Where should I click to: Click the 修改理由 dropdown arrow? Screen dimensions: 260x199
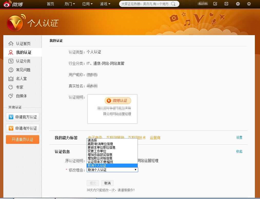[136, 170]
